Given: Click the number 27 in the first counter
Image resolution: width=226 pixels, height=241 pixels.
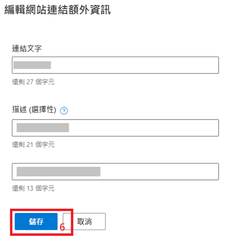Looking at the screenshot, I should (x=30, y=82).
